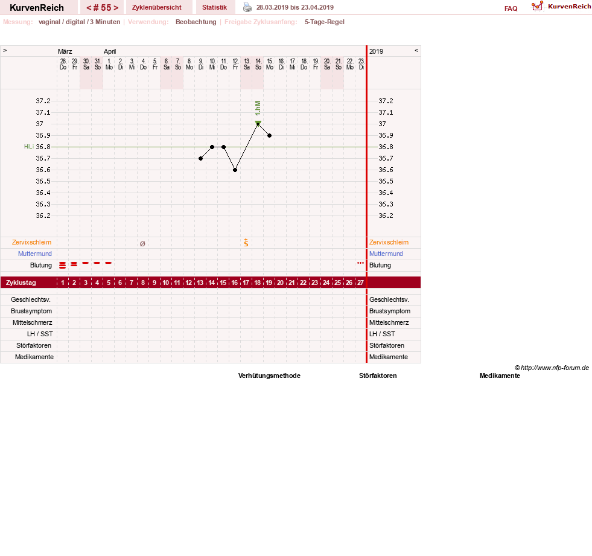Click the left Muttermund row label
The width and height of the screenshot is (592, 556).
point(35,254)
